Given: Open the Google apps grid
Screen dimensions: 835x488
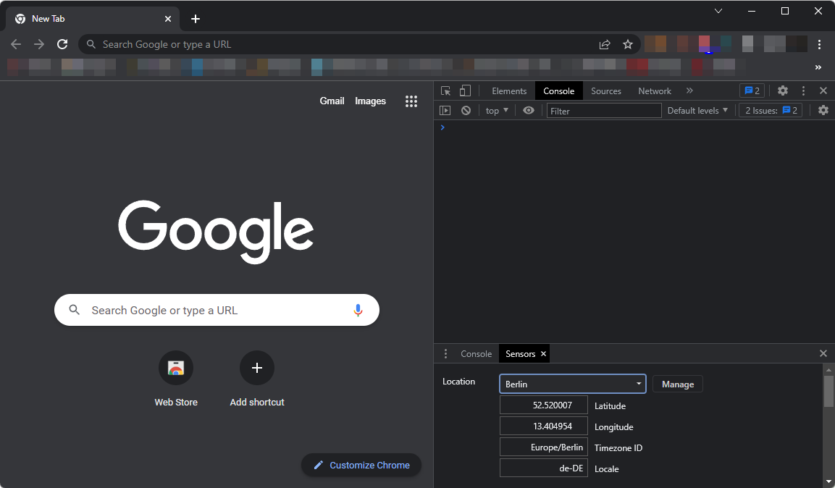Looking at the screenshot, I should [411, 101].
